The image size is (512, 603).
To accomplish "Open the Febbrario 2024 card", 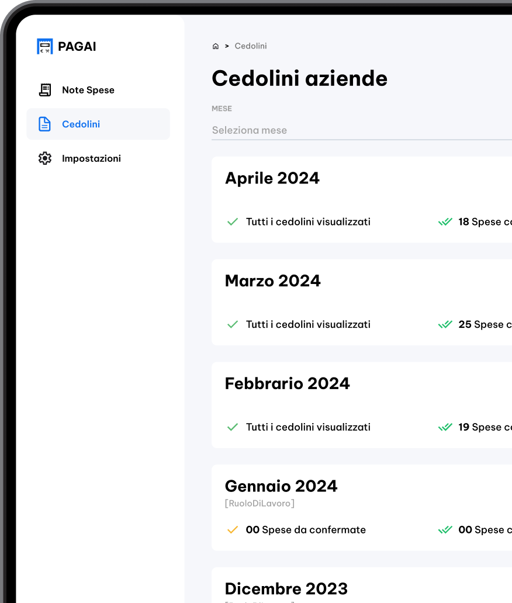I will (x=362, y=405).
